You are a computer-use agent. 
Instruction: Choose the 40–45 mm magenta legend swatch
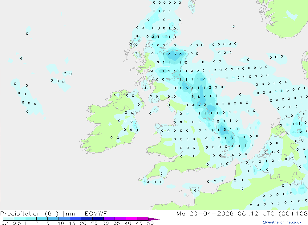pyautogui.click(x=132, y=219)
